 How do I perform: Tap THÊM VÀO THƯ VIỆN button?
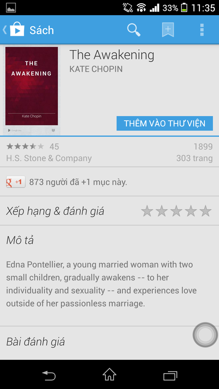click(165, 123)
